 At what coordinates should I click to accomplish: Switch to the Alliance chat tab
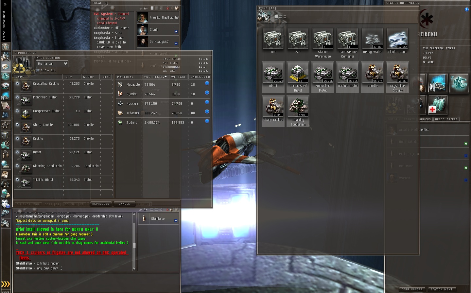(28, 204)
